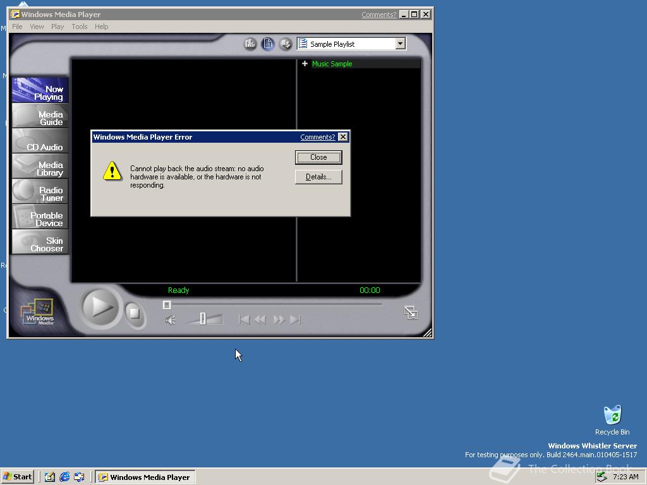647x485 pixels.
Task: Click the seek bar thumb
Action: [167, 305]
